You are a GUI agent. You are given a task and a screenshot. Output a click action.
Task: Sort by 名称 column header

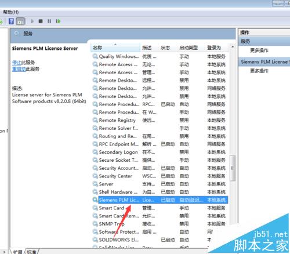click(x=115, y=48)
